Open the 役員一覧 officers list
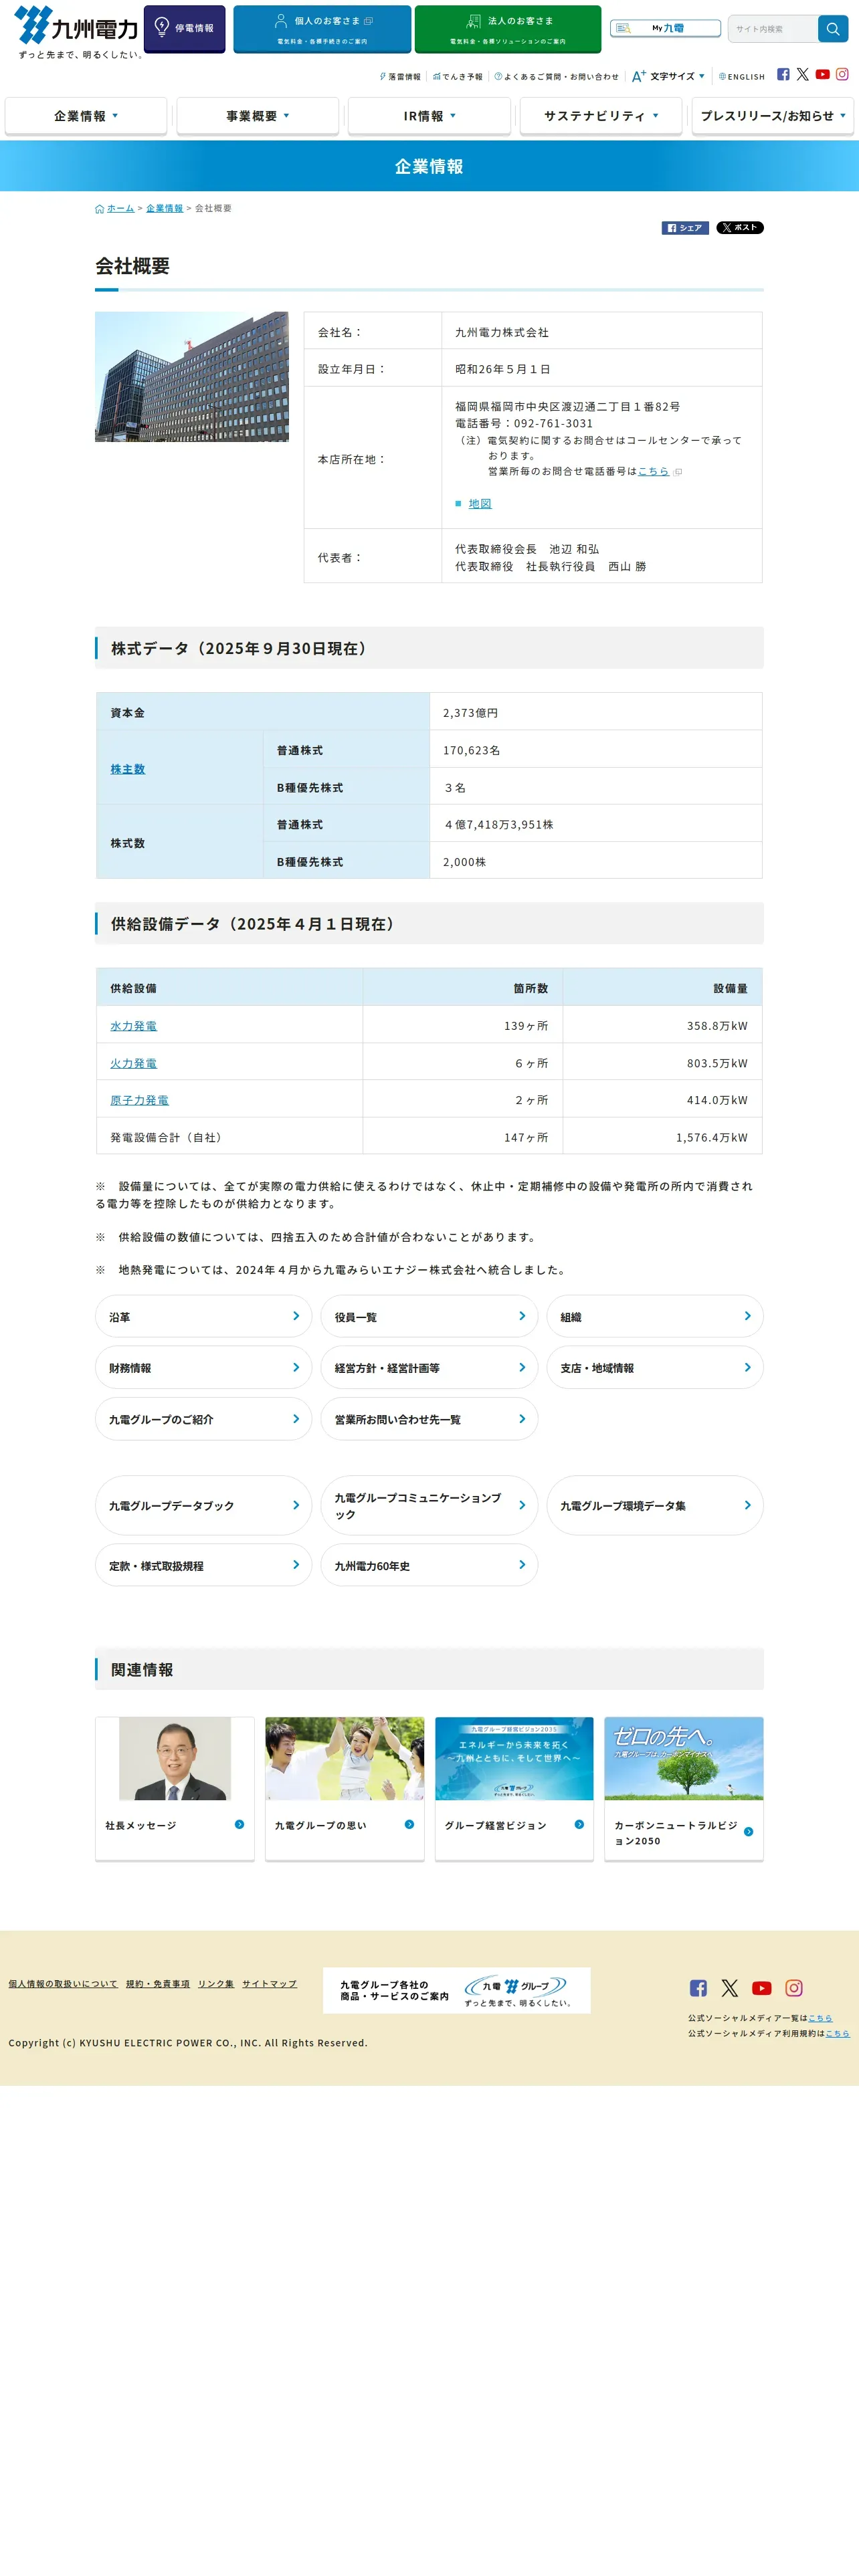Screen dimensions: 859x2576 429,1317
